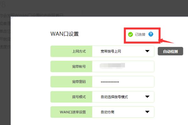Select the 宽带拨号上网 option box

point(123,51)
